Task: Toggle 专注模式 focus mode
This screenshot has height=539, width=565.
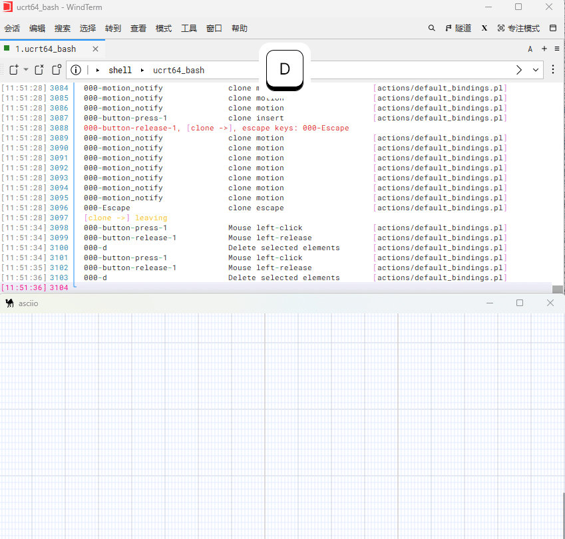Action: point(518,29)
